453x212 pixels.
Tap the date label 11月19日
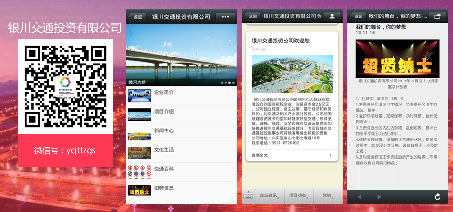click(259, 49)
